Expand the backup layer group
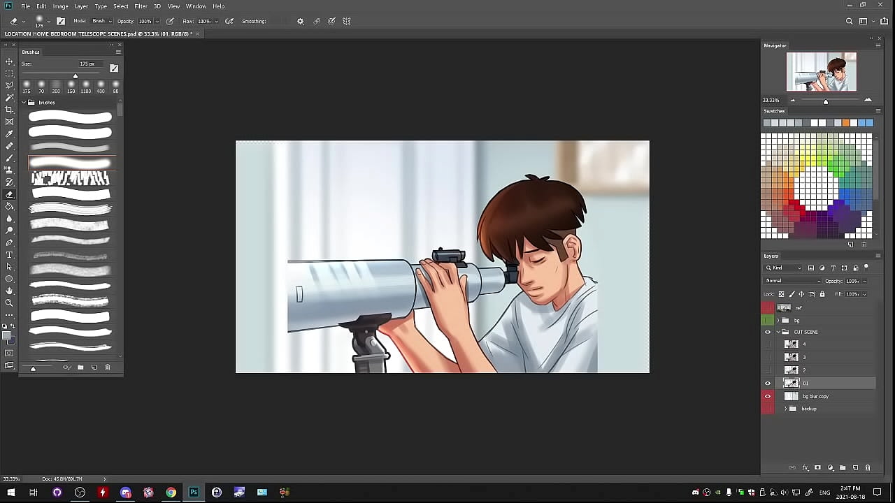The image size is (895, 503). point(785,409)
